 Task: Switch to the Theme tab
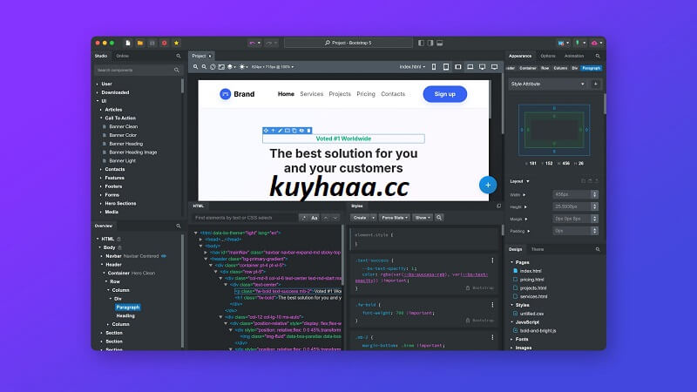[x=538, y=249]
